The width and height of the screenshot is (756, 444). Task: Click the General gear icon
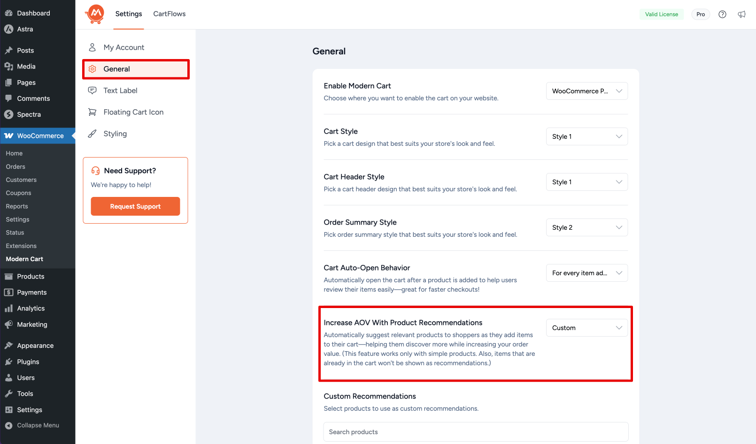pyautogui.click(x=93, y=69)
